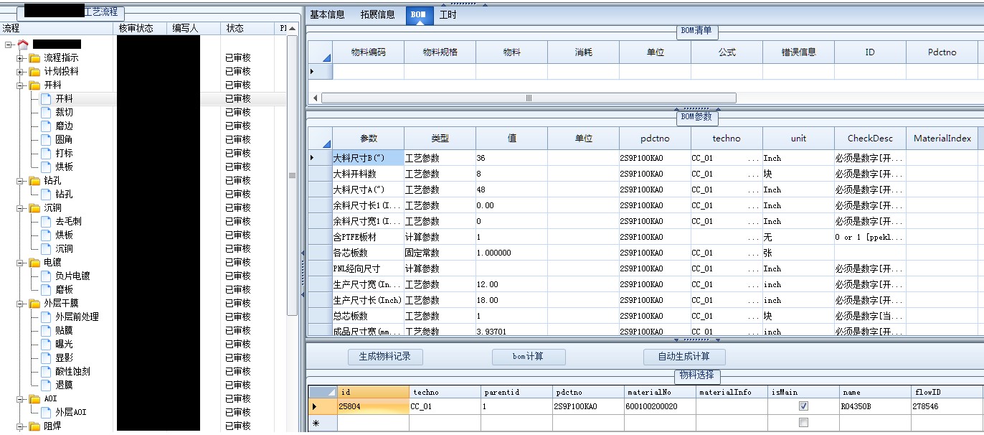
Task: Click the 600100200020 materialNo cell
Action: pos(660,406)
